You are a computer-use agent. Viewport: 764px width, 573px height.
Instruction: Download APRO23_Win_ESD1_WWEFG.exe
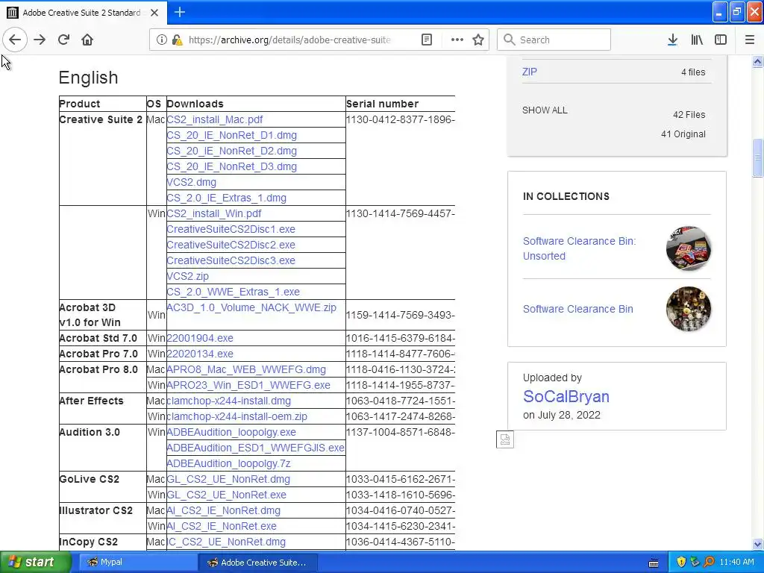pyautogui.click(x=248, y=385)
